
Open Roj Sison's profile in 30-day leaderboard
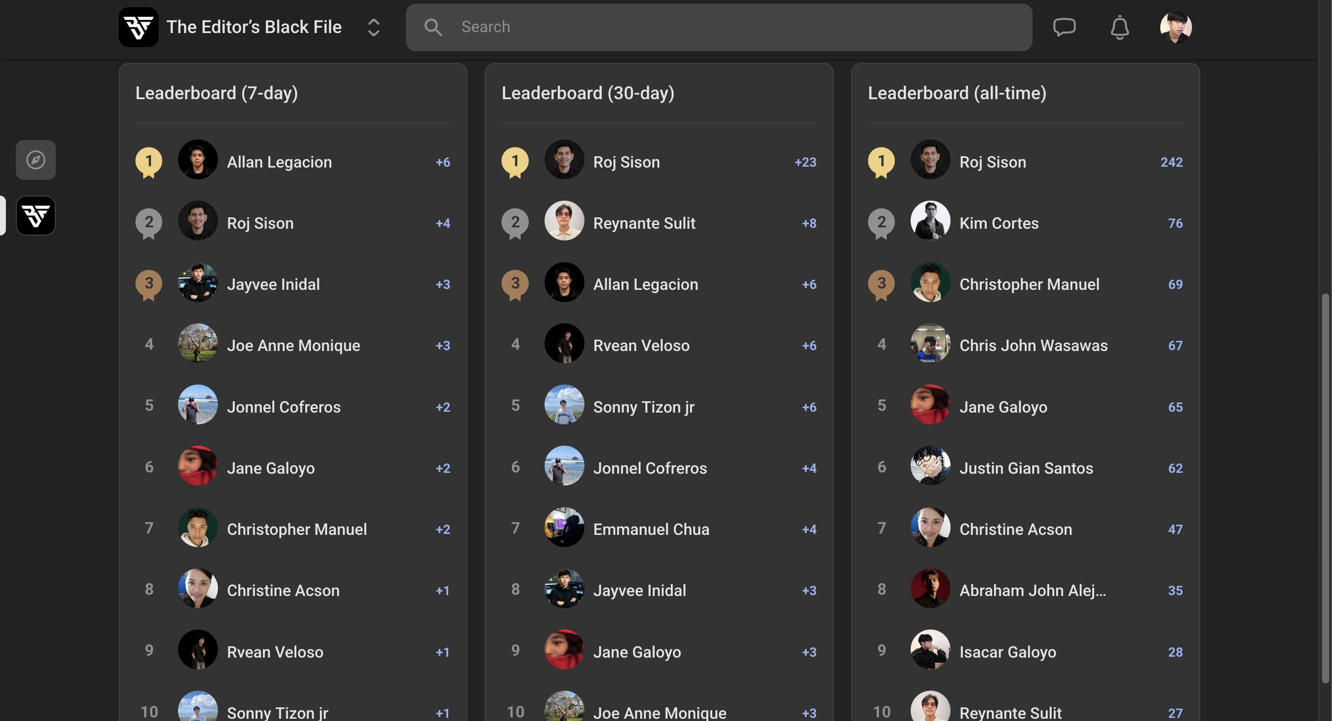[x=626, y=162]
